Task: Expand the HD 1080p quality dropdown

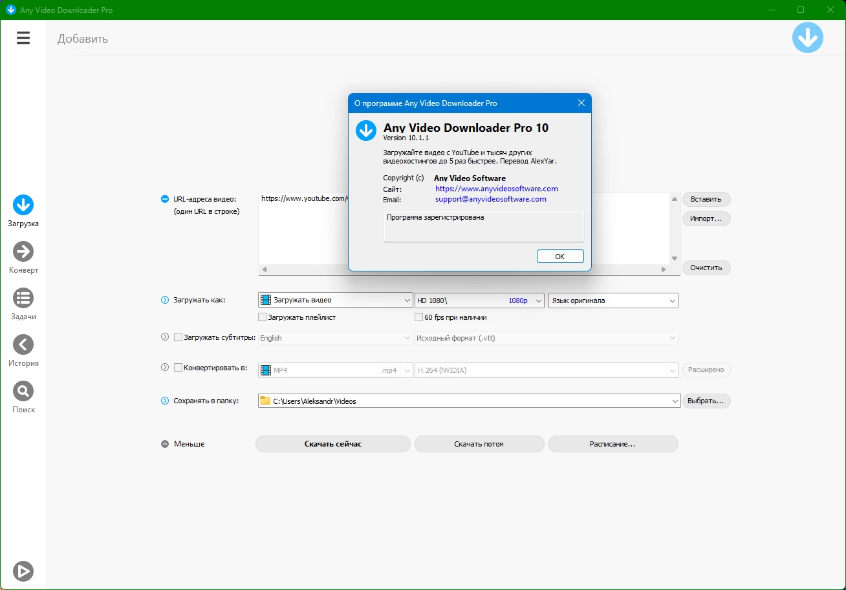Action: [479, 300]
